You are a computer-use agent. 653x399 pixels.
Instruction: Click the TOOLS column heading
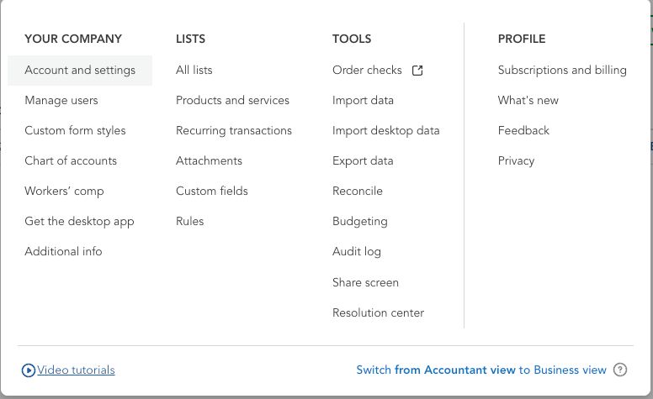pyautogui.click(x=352, y=39)
